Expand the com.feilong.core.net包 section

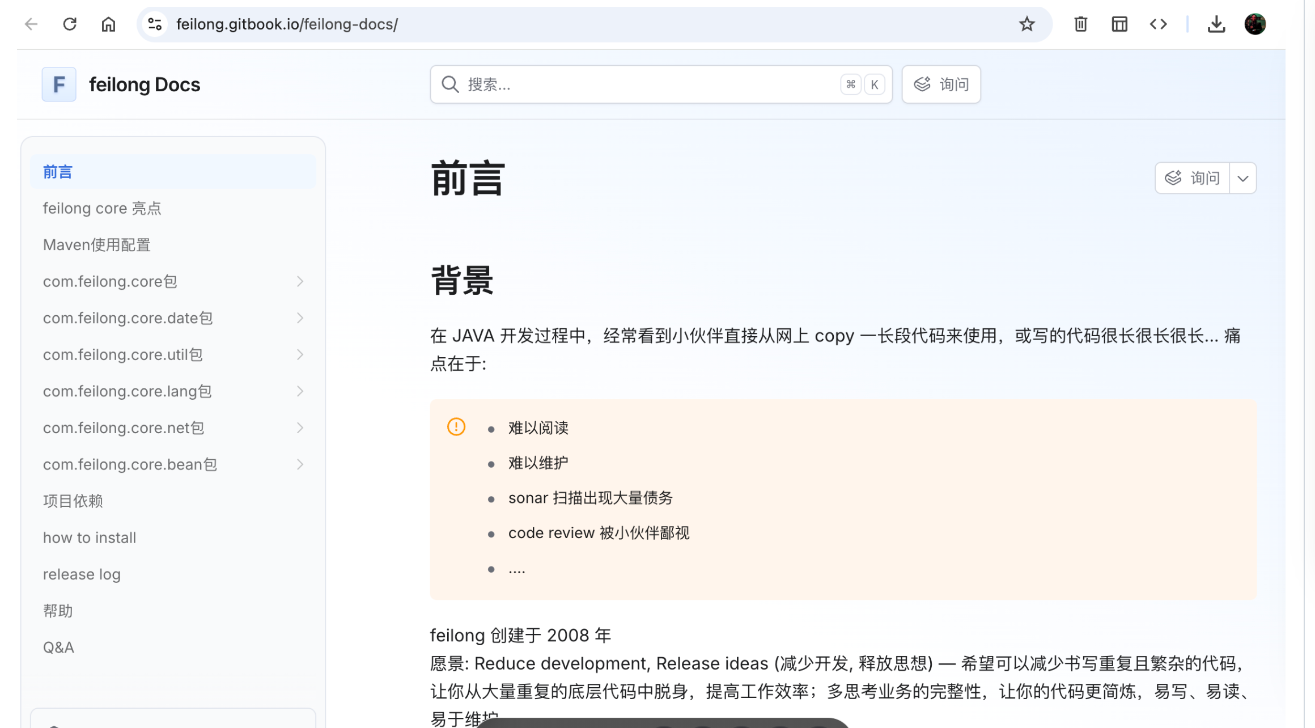click(x=300, y=428)
